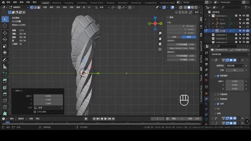251x141 pixels.
Task: Select the Annotate tool
Action: 5,60
